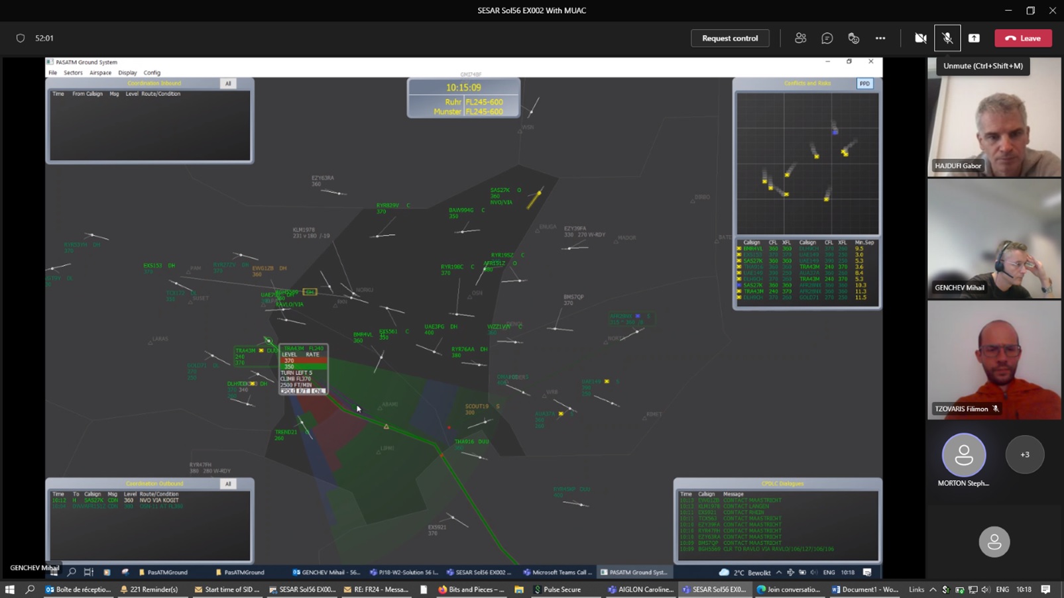
Task: Open Boîte de réception Outlook taskbar item
Action: (79, 589)
